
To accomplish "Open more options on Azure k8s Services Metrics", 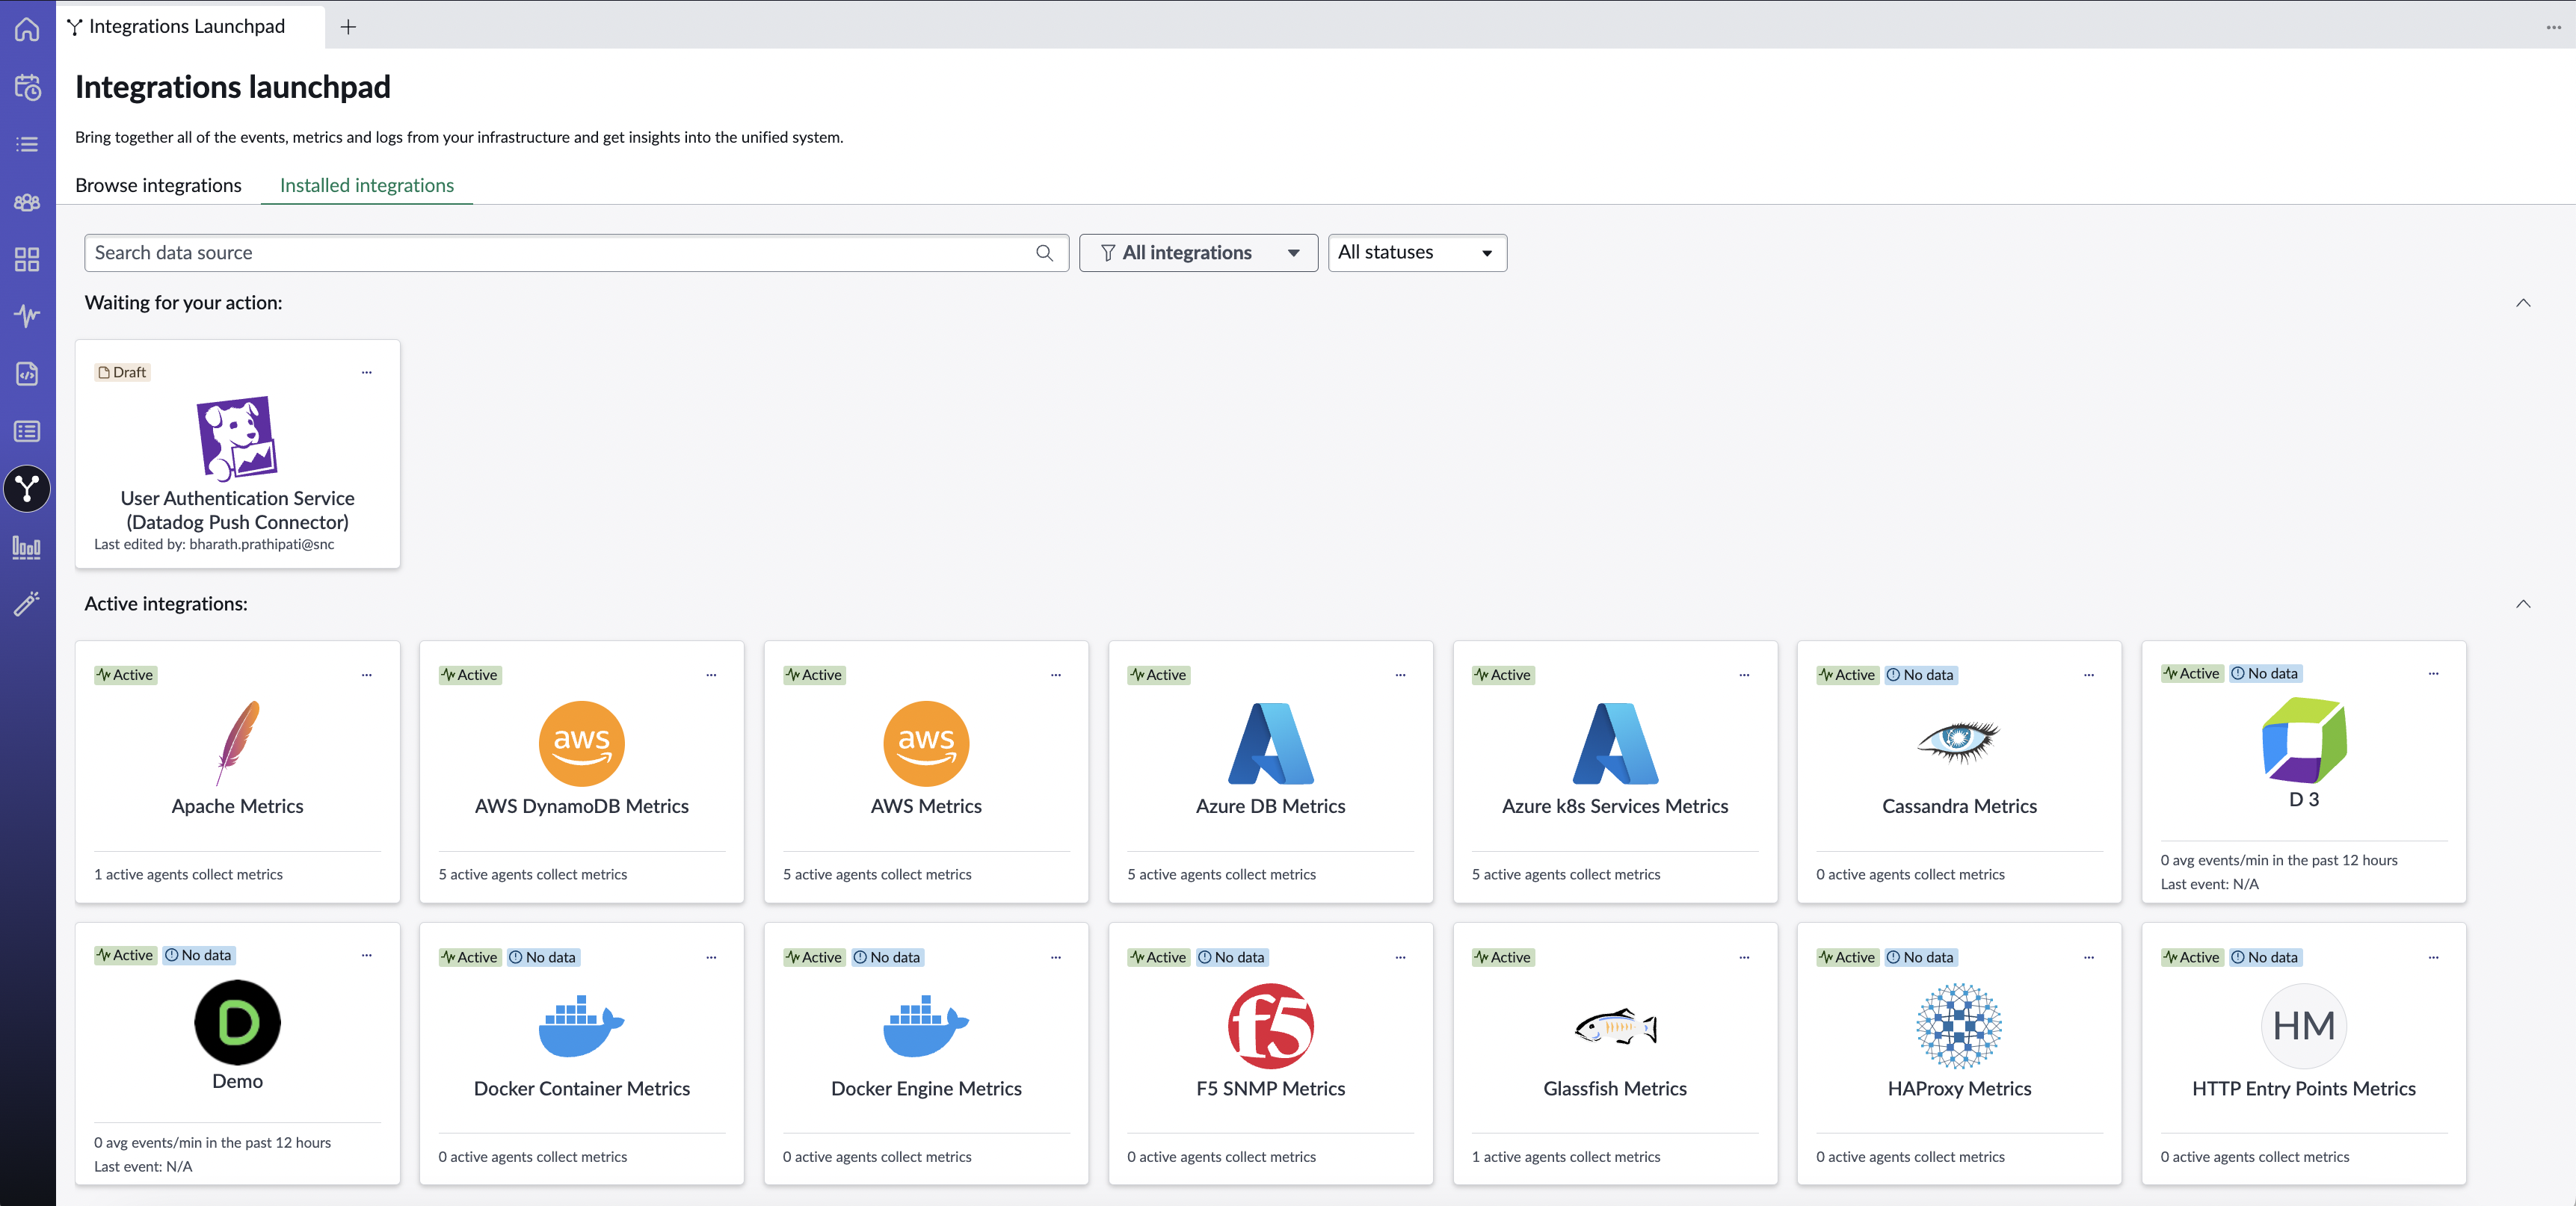I will point(1744,675).
